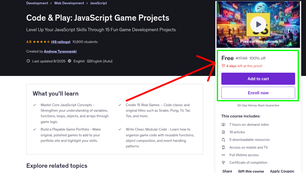The height and width of the screenshot is (173, 306).
Task: Click the on-demand video icon
Action: tap(223, 124)
